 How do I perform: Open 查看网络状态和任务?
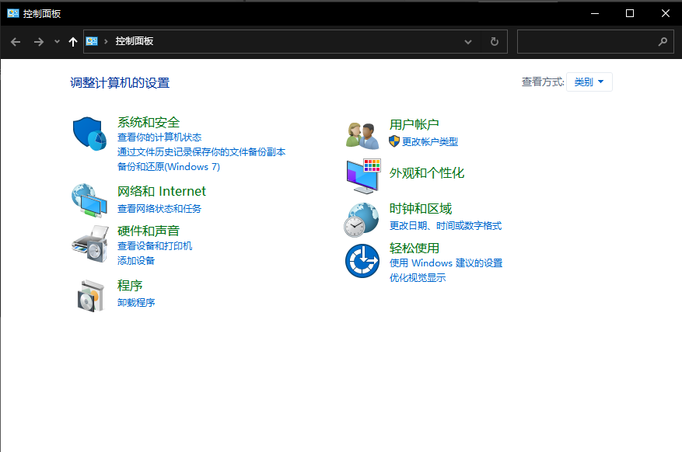click(161, 207)
